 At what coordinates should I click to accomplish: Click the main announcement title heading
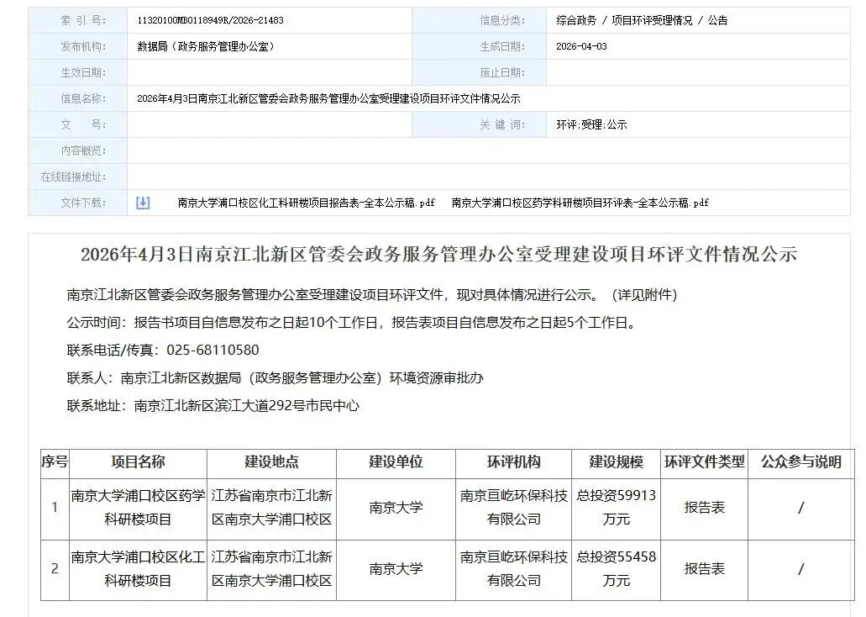(x=439, y=255)
